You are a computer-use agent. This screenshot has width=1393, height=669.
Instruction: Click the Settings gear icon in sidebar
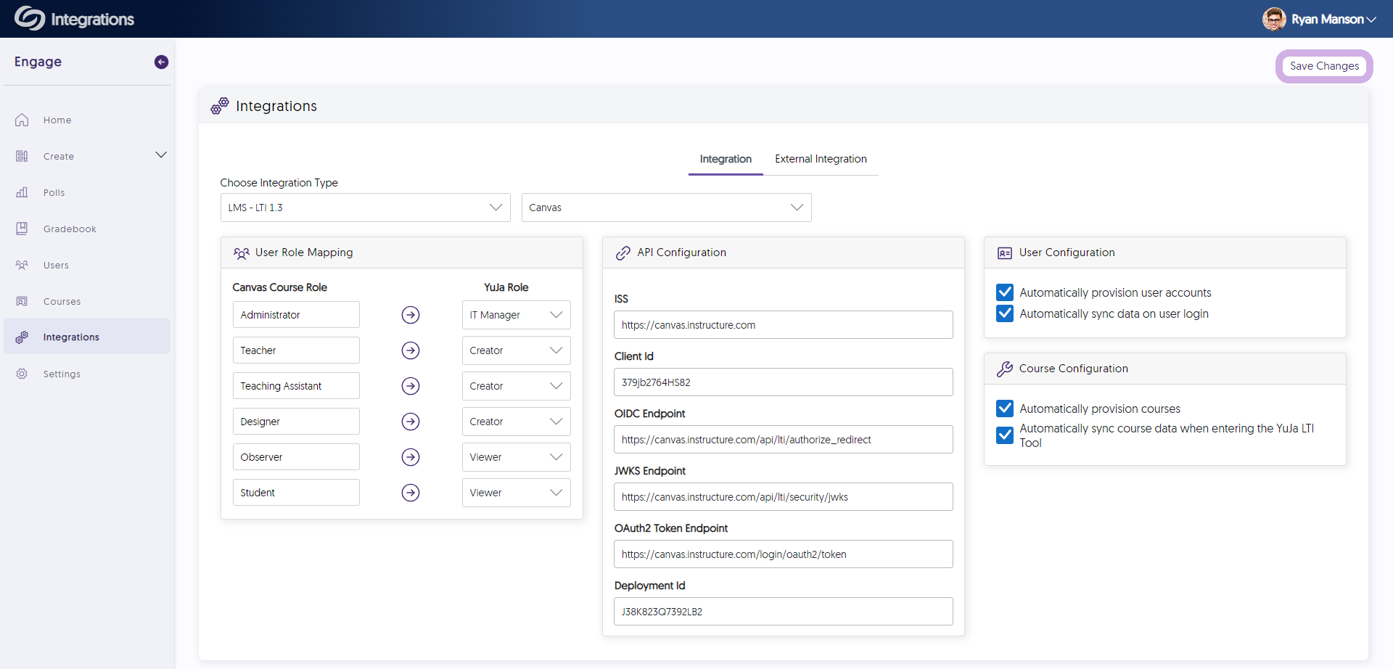[x=22, y=374]
